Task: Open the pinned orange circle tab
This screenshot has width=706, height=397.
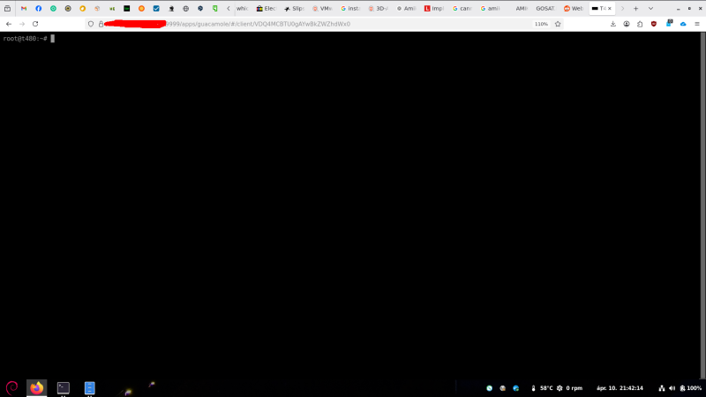Action: (x=141, y=8)
